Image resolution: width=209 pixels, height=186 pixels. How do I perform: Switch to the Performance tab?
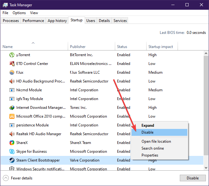pyautogui.click(x=33, y=21)
